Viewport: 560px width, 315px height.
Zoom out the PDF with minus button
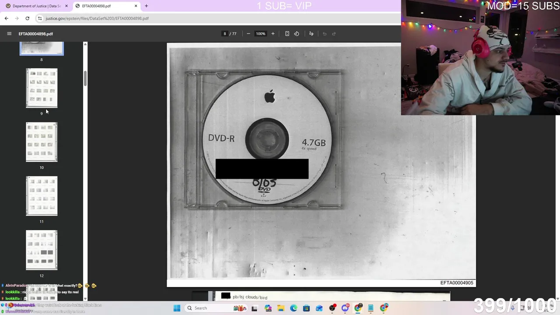pyautogui.click(x=248, y=34)
